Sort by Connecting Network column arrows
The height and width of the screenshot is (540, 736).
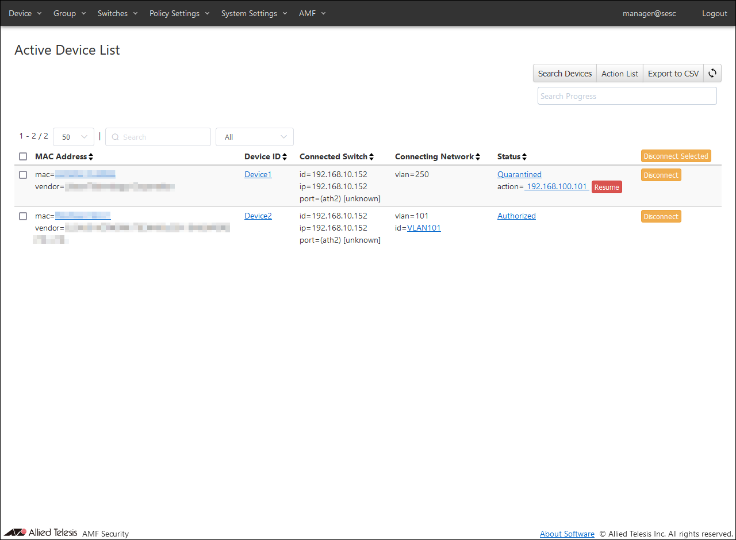pos(478,157)
